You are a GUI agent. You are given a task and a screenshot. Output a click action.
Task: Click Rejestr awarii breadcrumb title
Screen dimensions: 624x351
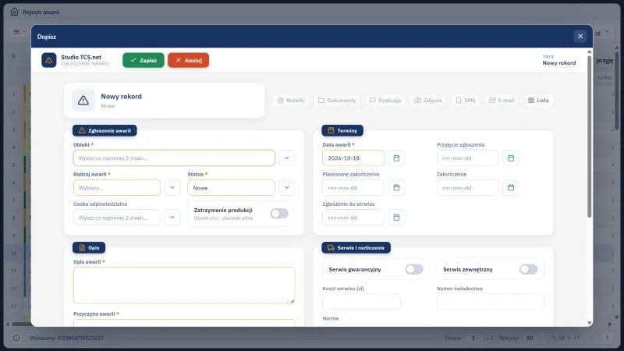[41, 12]
